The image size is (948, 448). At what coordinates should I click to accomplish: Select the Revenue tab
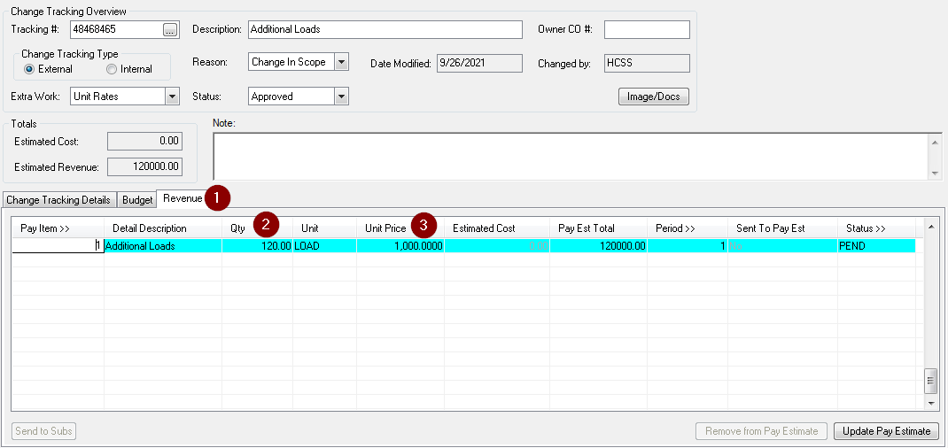pos(182,198)
